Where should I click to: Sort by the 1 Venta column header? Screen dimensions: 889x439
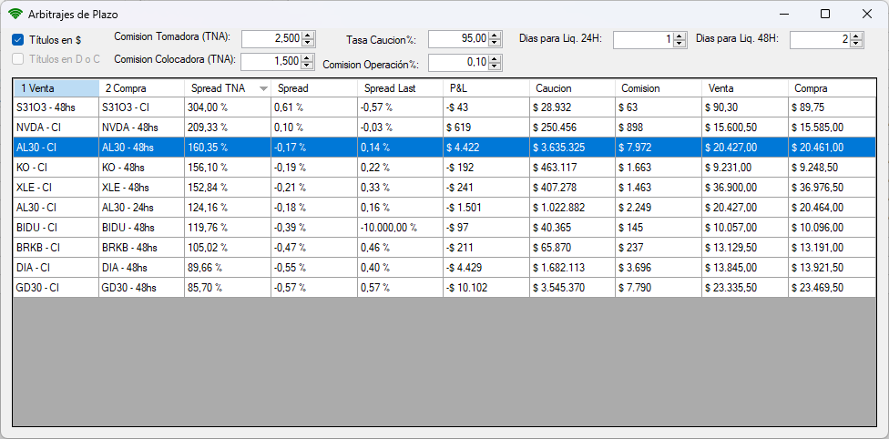56,88
